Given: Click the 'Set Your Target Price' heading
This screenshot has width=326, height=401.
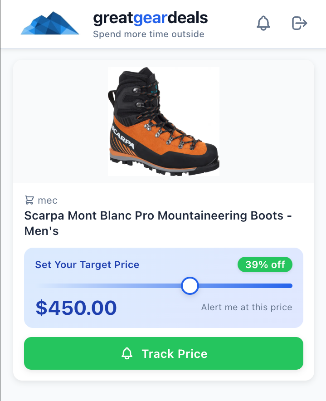Looking at the screenshot, I should (87, 264).
